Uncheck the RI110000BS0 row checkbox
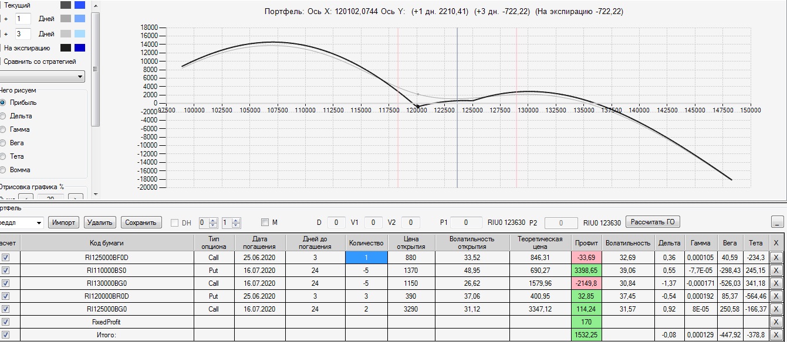Image resolution: width=787 pixels, height=342 pixels. click(6, 270)
